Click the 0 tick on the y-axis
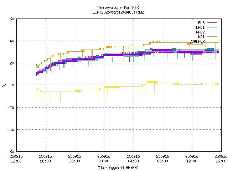Image resolution: width=228 pixels, height=171 pixels. [13, 85]
